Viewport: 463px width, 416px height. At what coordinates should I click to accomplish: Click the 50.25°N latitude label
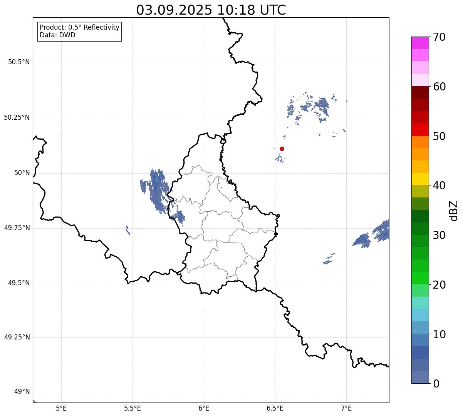pyautogui.click(x=17, y=117)
